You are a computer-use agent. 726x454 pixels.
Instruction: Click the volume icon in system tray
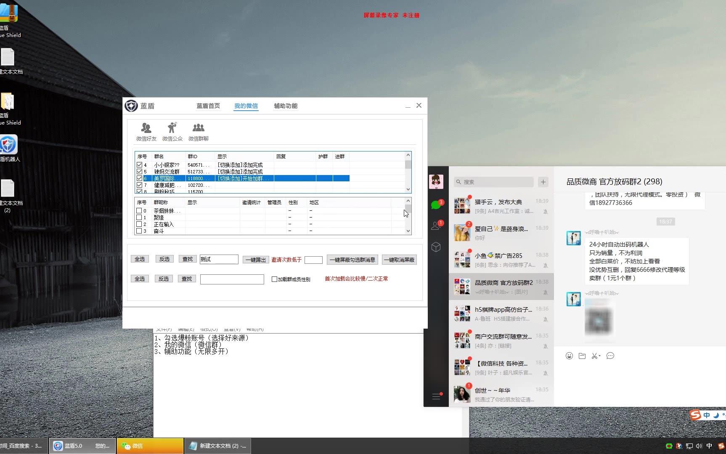pyautogui.click(x=699, y=446)
